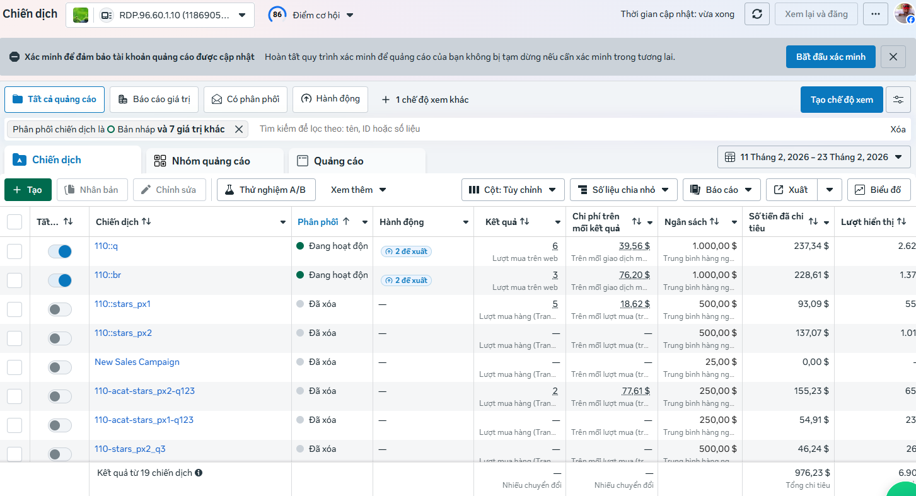Click 'Xem lại và đăng' button
The image size is (916, 496).
[x=816, y=14]
